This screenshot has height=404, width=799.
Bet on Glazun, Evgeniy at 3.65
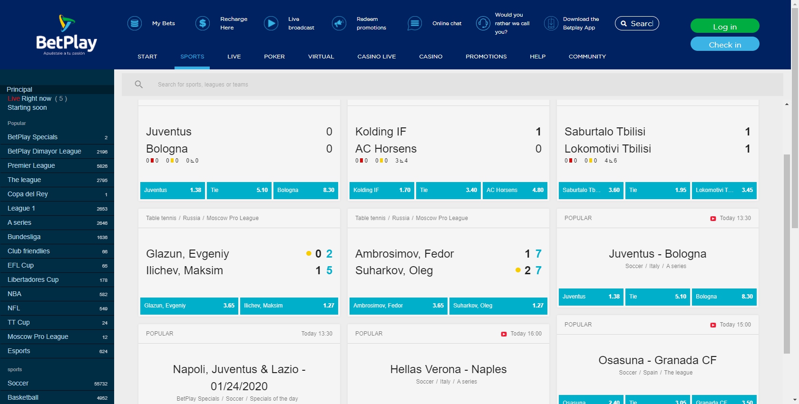(189, 306)
